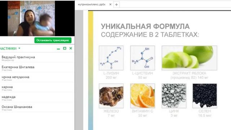This screenshot has width=231, height=130.
Task: Click the webcam video feed
Action: 31,18
